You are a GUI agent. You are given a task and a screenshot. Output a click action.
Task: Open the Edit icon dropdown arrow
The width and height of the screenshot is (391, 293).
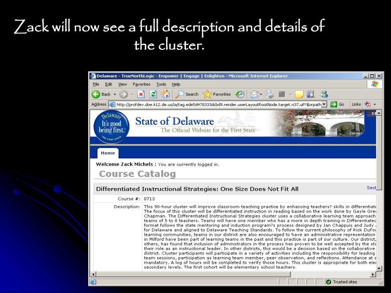click(x=290, y=95)
